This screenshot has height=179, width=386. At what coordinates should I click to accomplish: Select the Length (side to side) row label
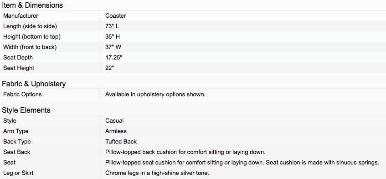[x=30, y=26]
